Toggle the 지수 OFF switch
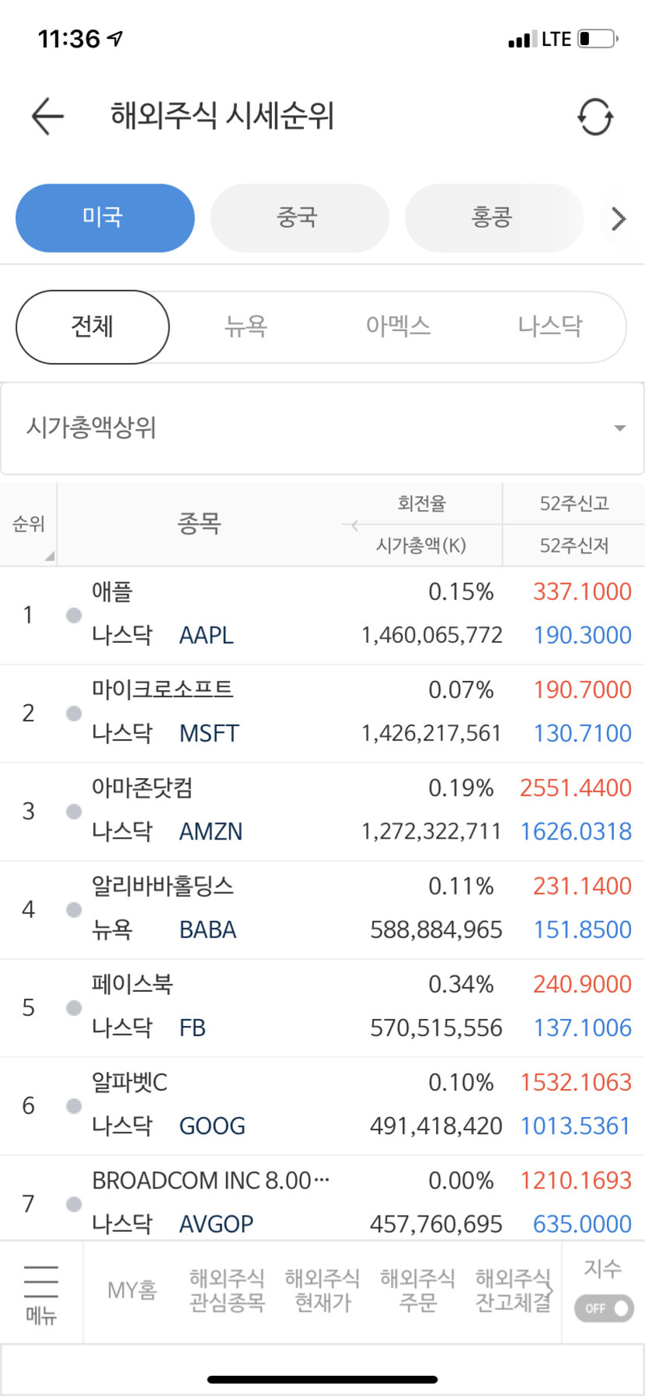Viewport: 645px width, 1396px height. pyautogui.click(x=604, y=1308)
